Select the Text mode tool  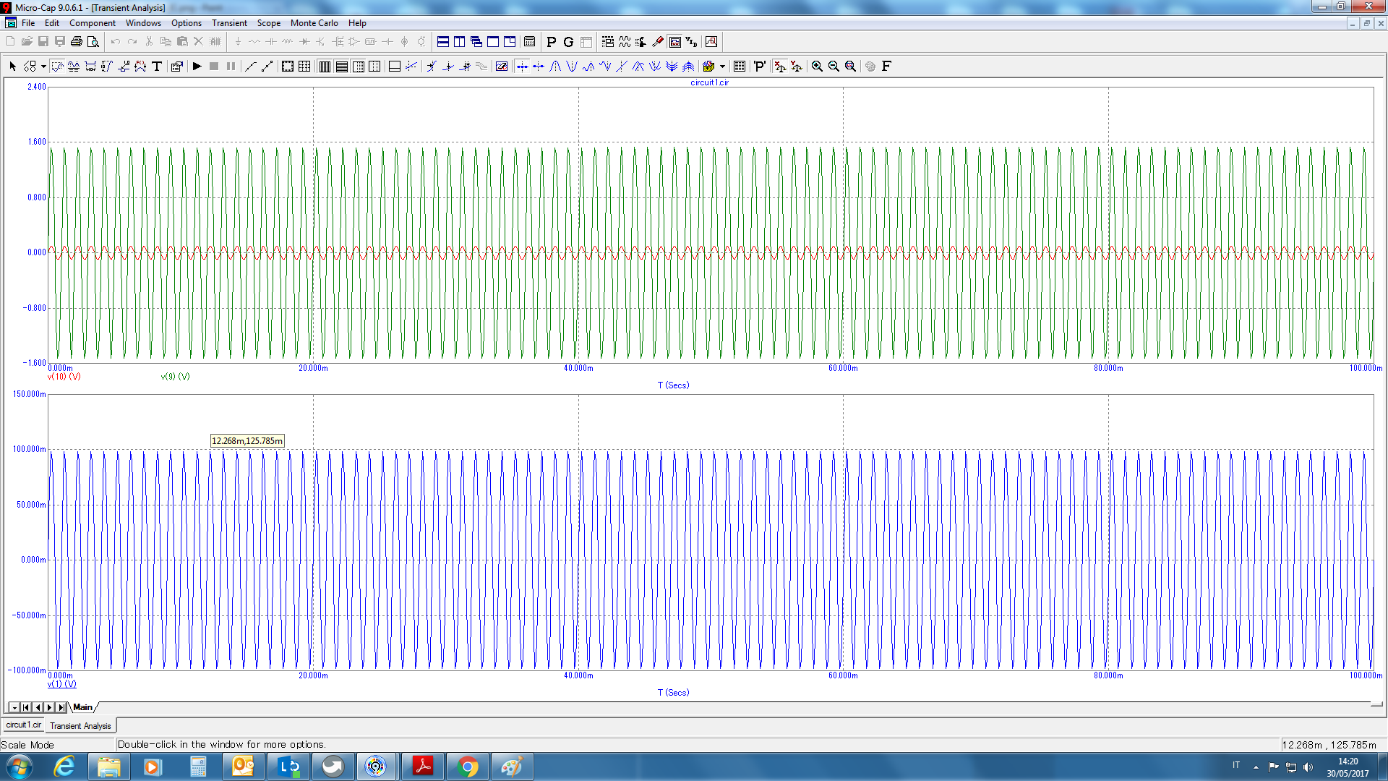pos(157,67)
